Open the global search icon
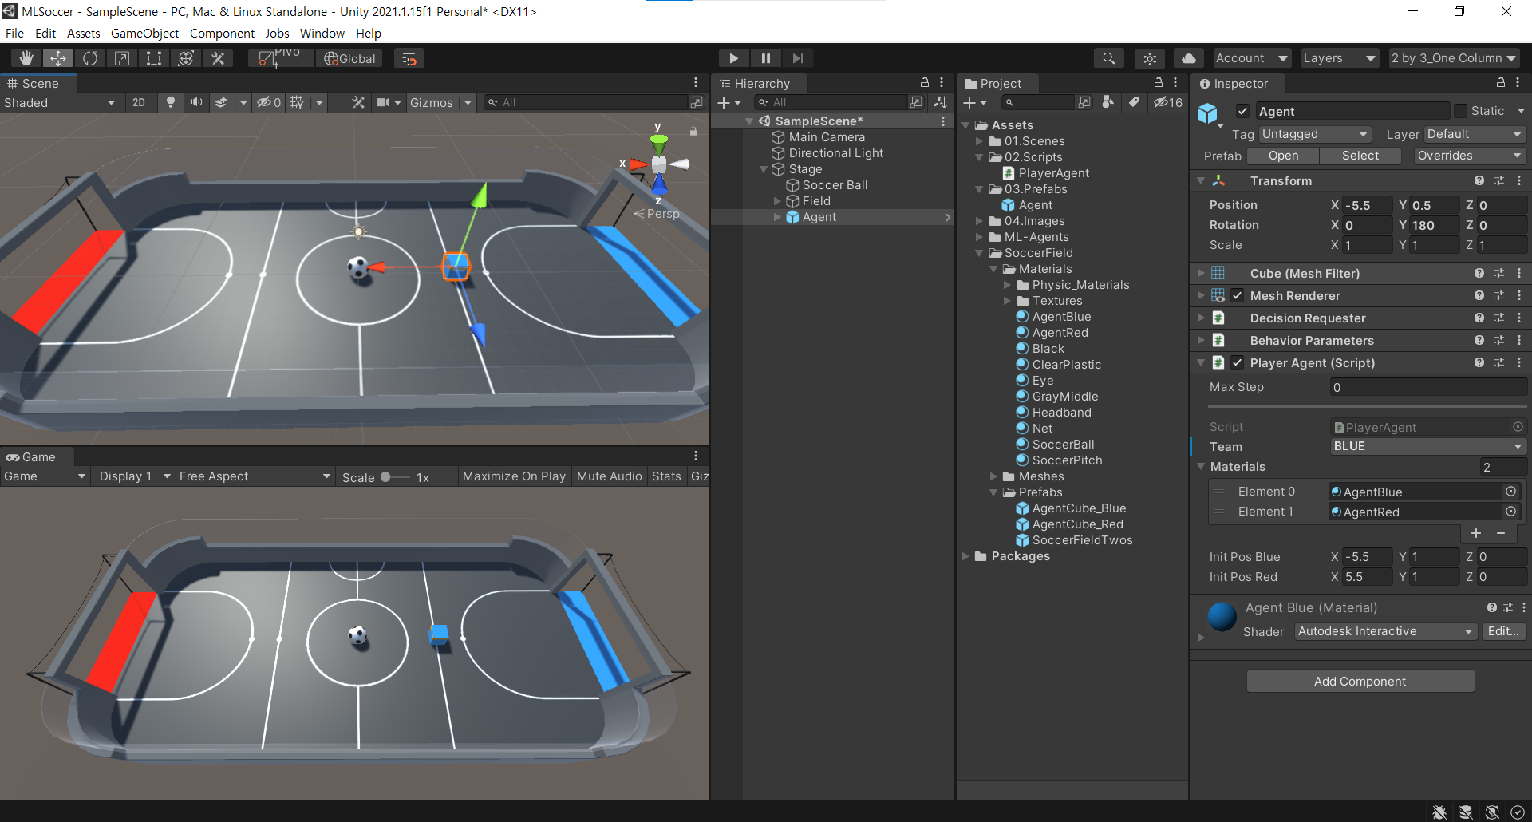This screenshot has width=1532, height=822. point(1108,58)
